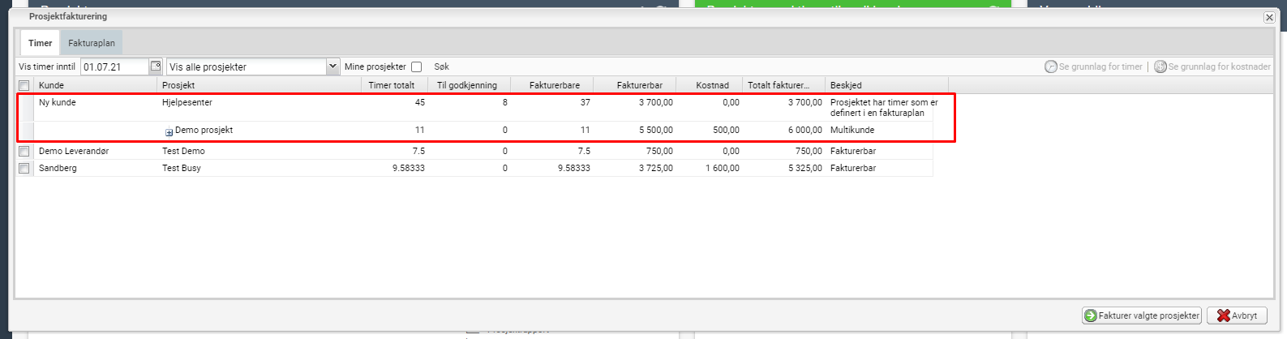Click the Se grunnlag for kostnader icon
This screenshot has width=1287, height=339.
tap(1160, 67)
